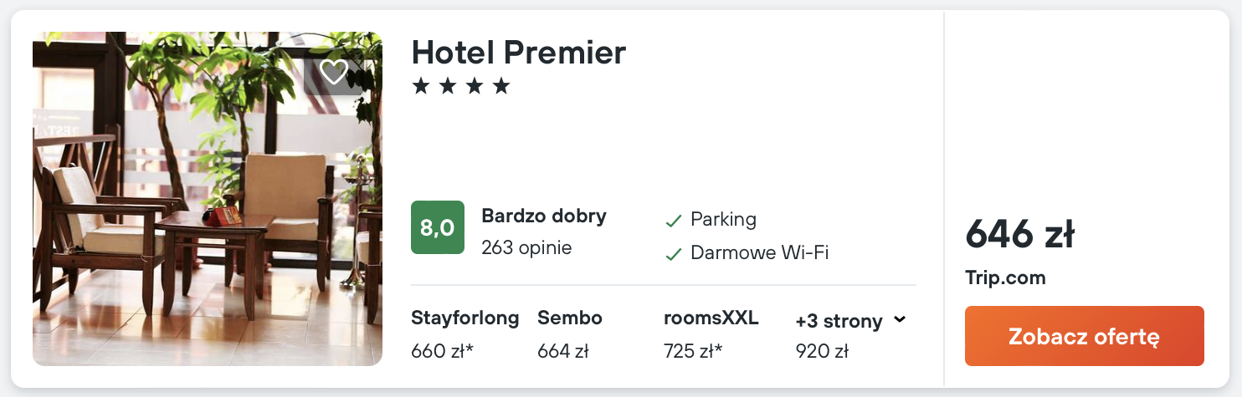Click the green 8,0 rating badge
This screenshot has width=1242, height=397.
438,227
